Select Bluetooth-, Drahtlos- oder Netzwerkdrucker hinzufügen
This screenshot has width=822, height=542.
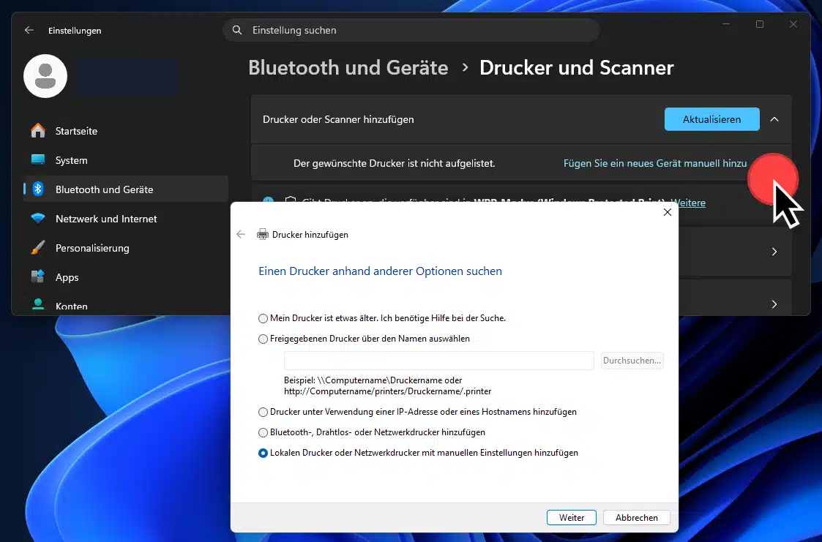372,432
